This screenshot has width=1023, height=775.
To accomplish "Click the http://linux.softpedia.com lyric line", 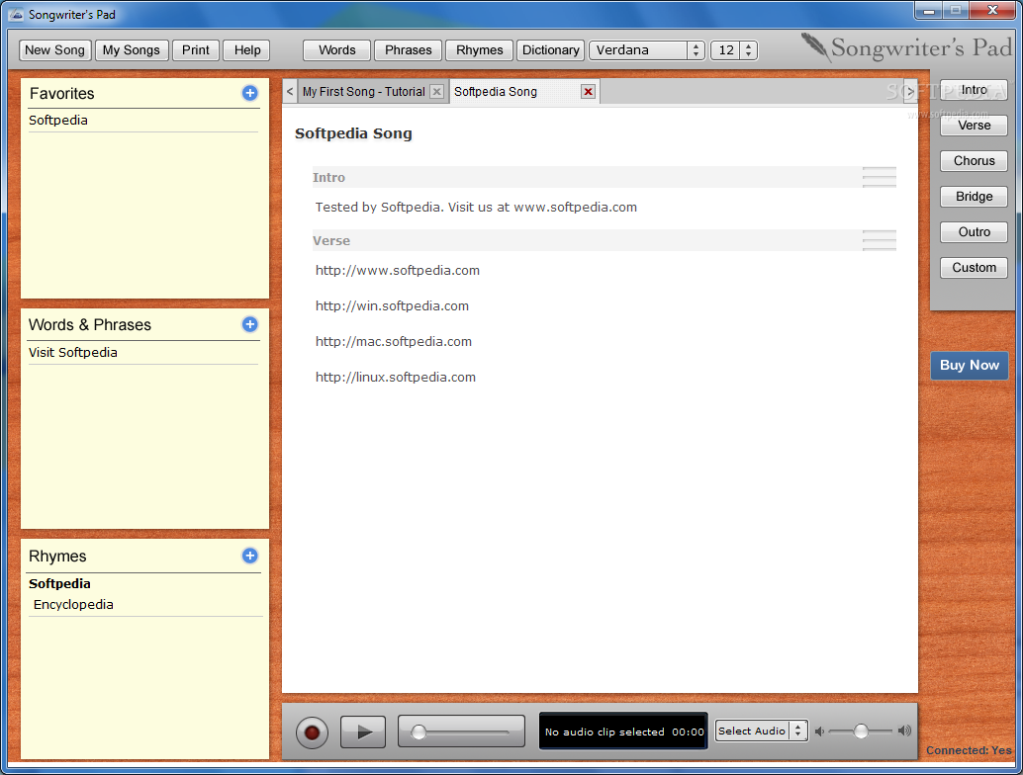I will point(396,378).
